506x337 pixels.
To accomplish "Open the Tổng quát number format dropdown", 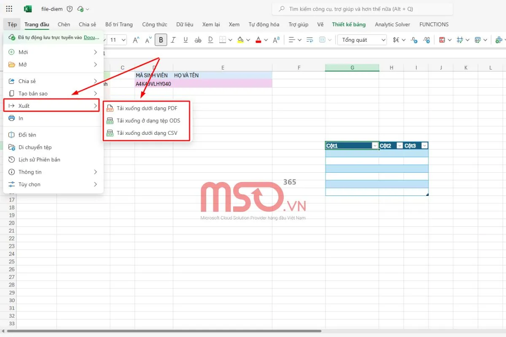I will pos(362,40).
